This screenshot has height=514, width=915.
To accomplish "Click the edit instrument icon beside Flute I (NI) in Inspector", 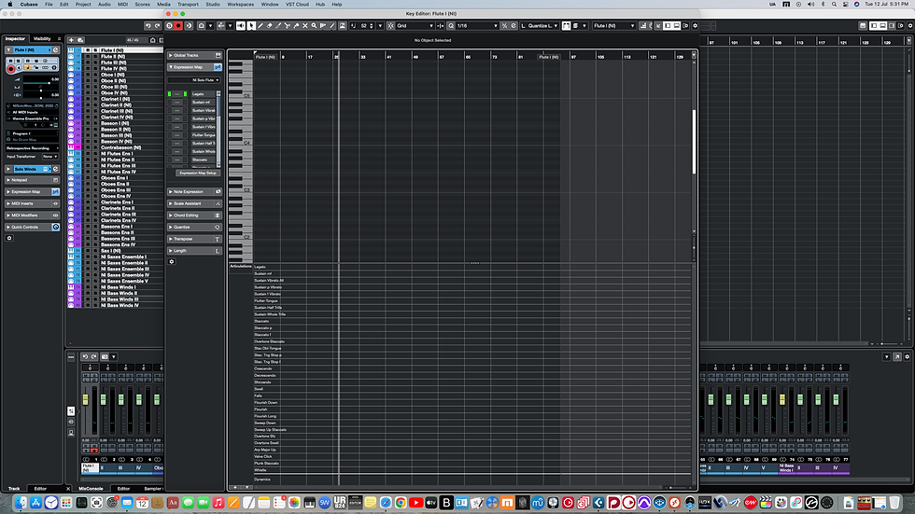I will pos(55,50).
